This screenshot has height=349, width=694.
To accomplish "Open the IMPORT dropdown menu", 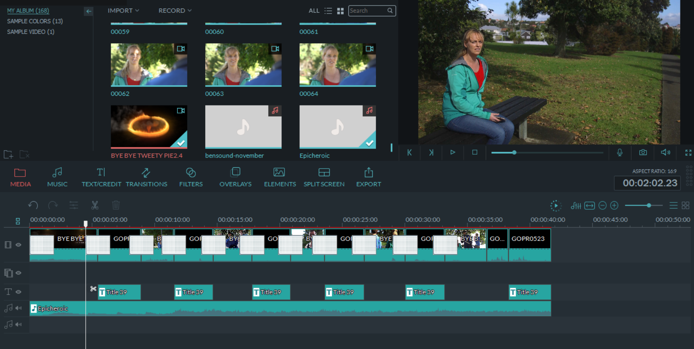I will (123, 11).
